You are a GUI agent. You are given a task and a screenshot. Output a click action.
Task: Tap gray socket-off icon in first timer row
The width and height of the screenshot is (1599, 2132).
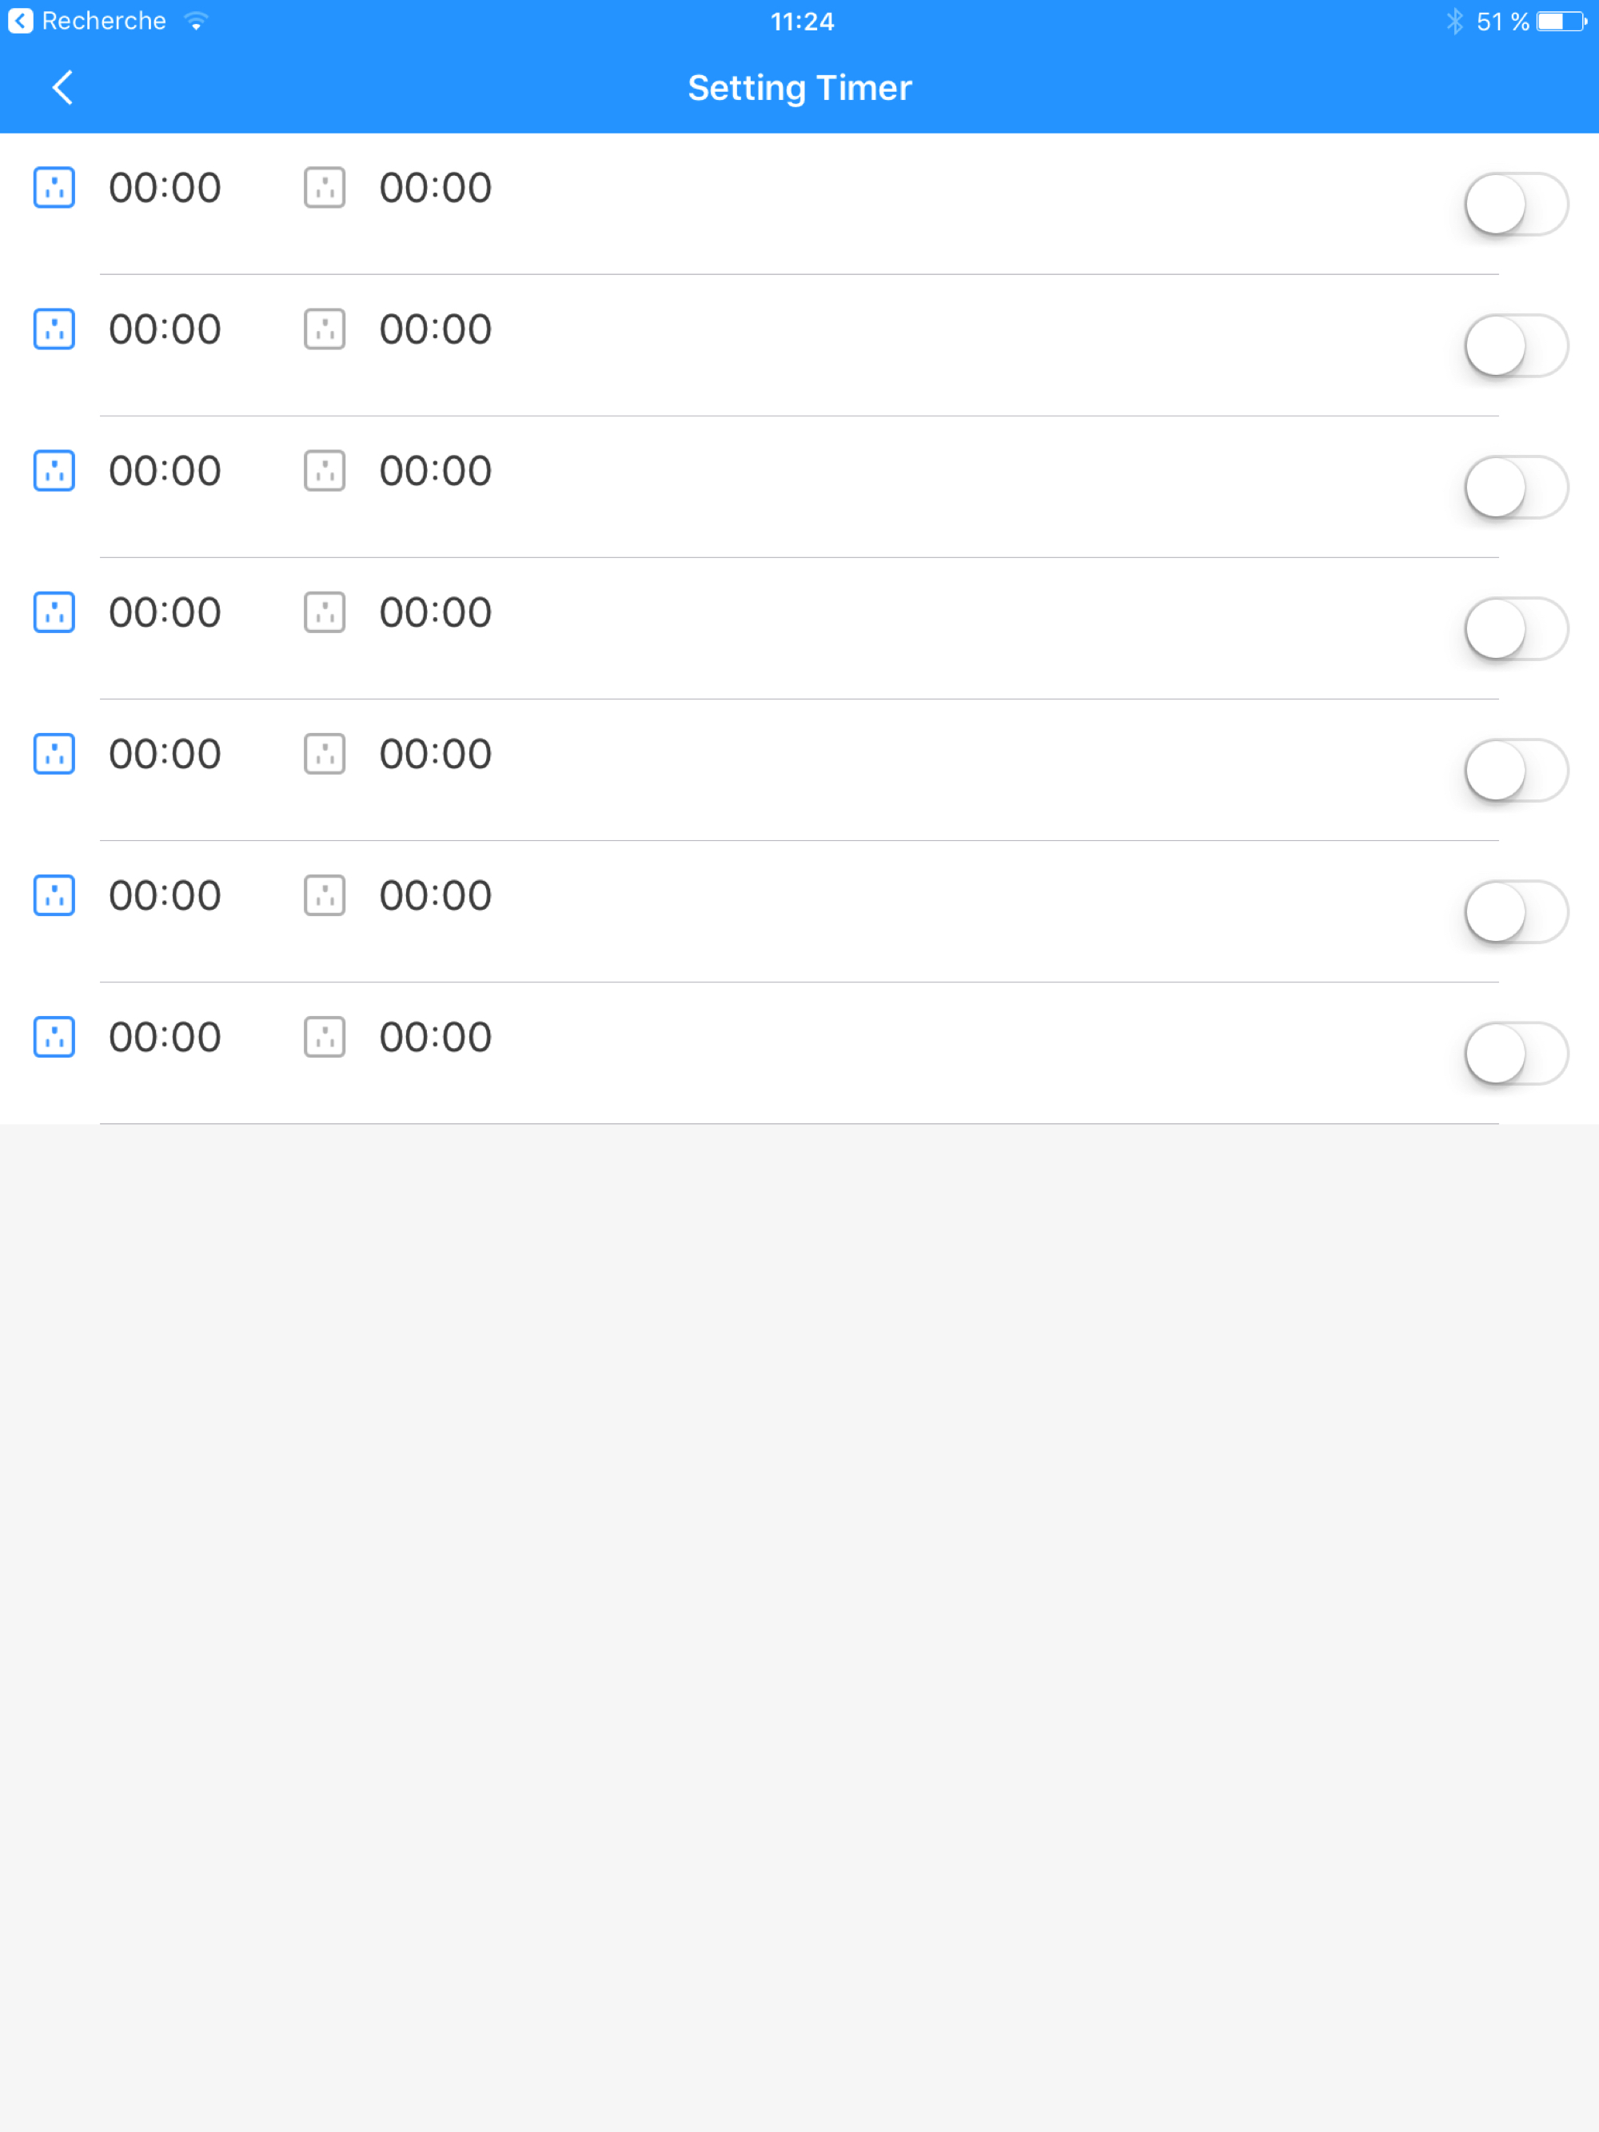pyautogui.click(x=325, y=187)
